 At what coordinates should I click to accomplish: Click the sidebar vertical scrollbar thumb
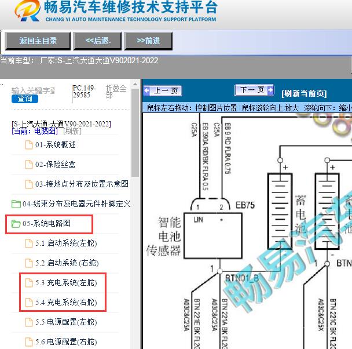pyautogui.click(x=135, y=133)
